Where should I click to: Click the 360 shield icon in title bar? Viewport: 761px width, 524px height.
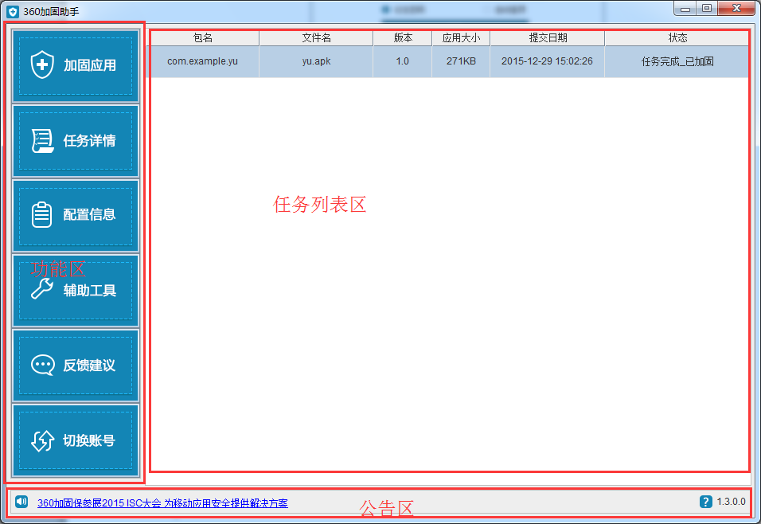tap(13, 11)
